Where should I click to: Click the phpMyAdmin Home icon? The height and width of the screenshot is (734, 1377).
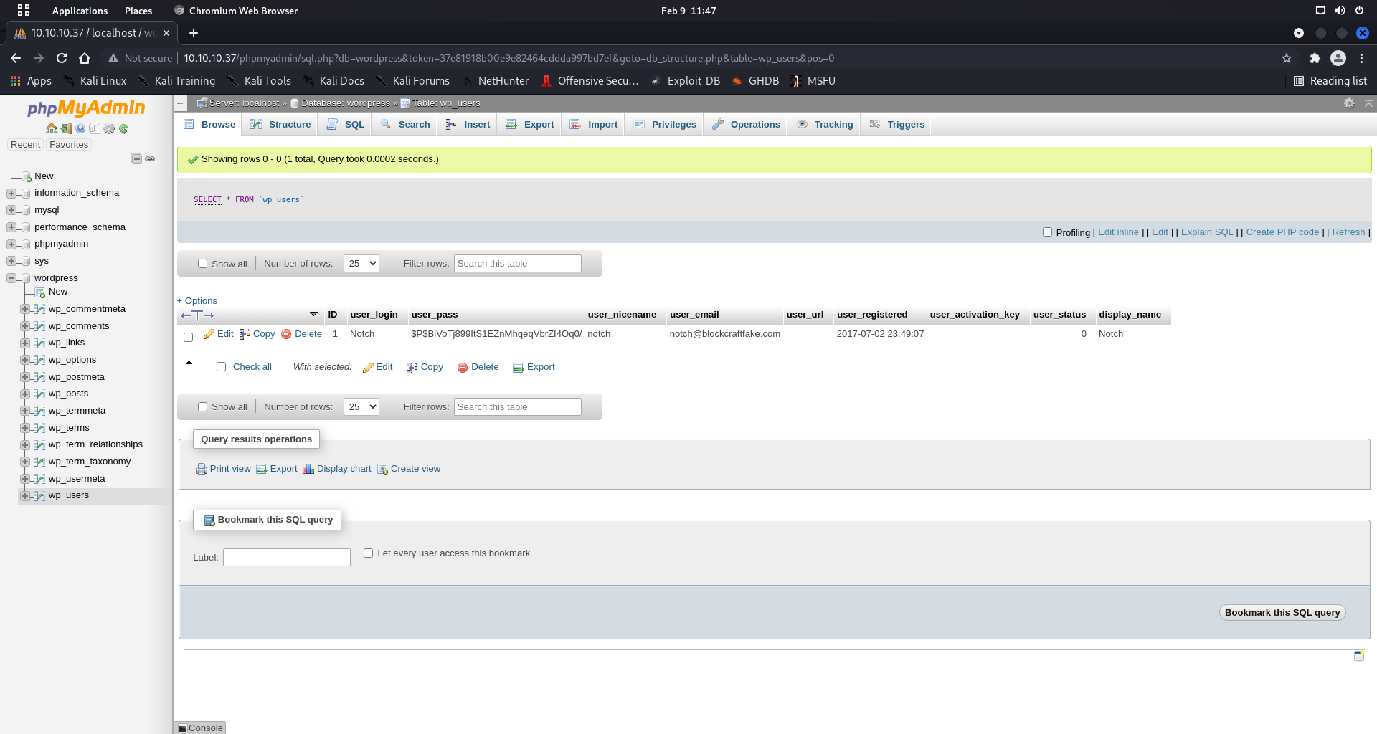52,128
